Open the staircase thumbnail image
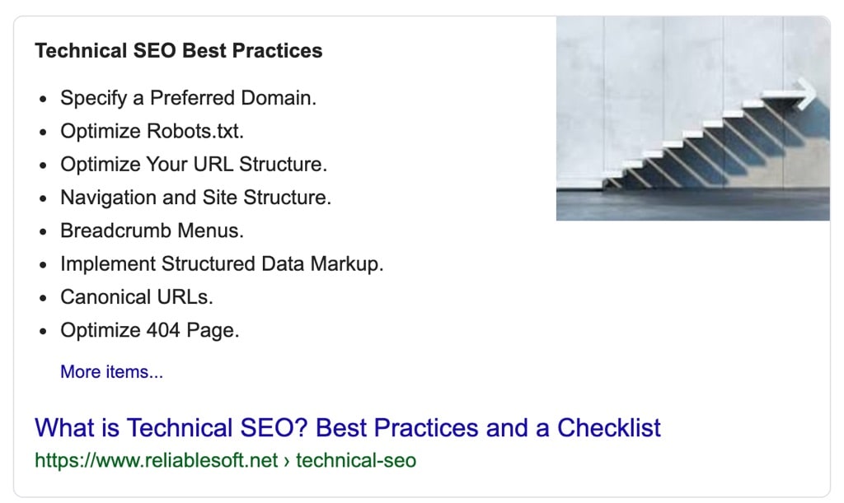844x503 pixels. tap(692, 119)
